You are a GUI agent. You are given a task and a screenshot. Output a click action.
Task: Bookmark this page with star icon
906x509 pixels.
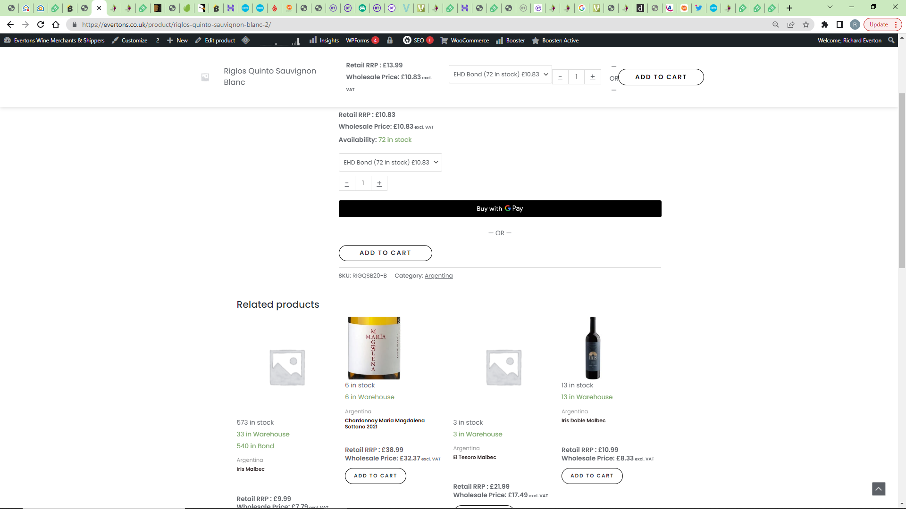click(x=806, y=25)
